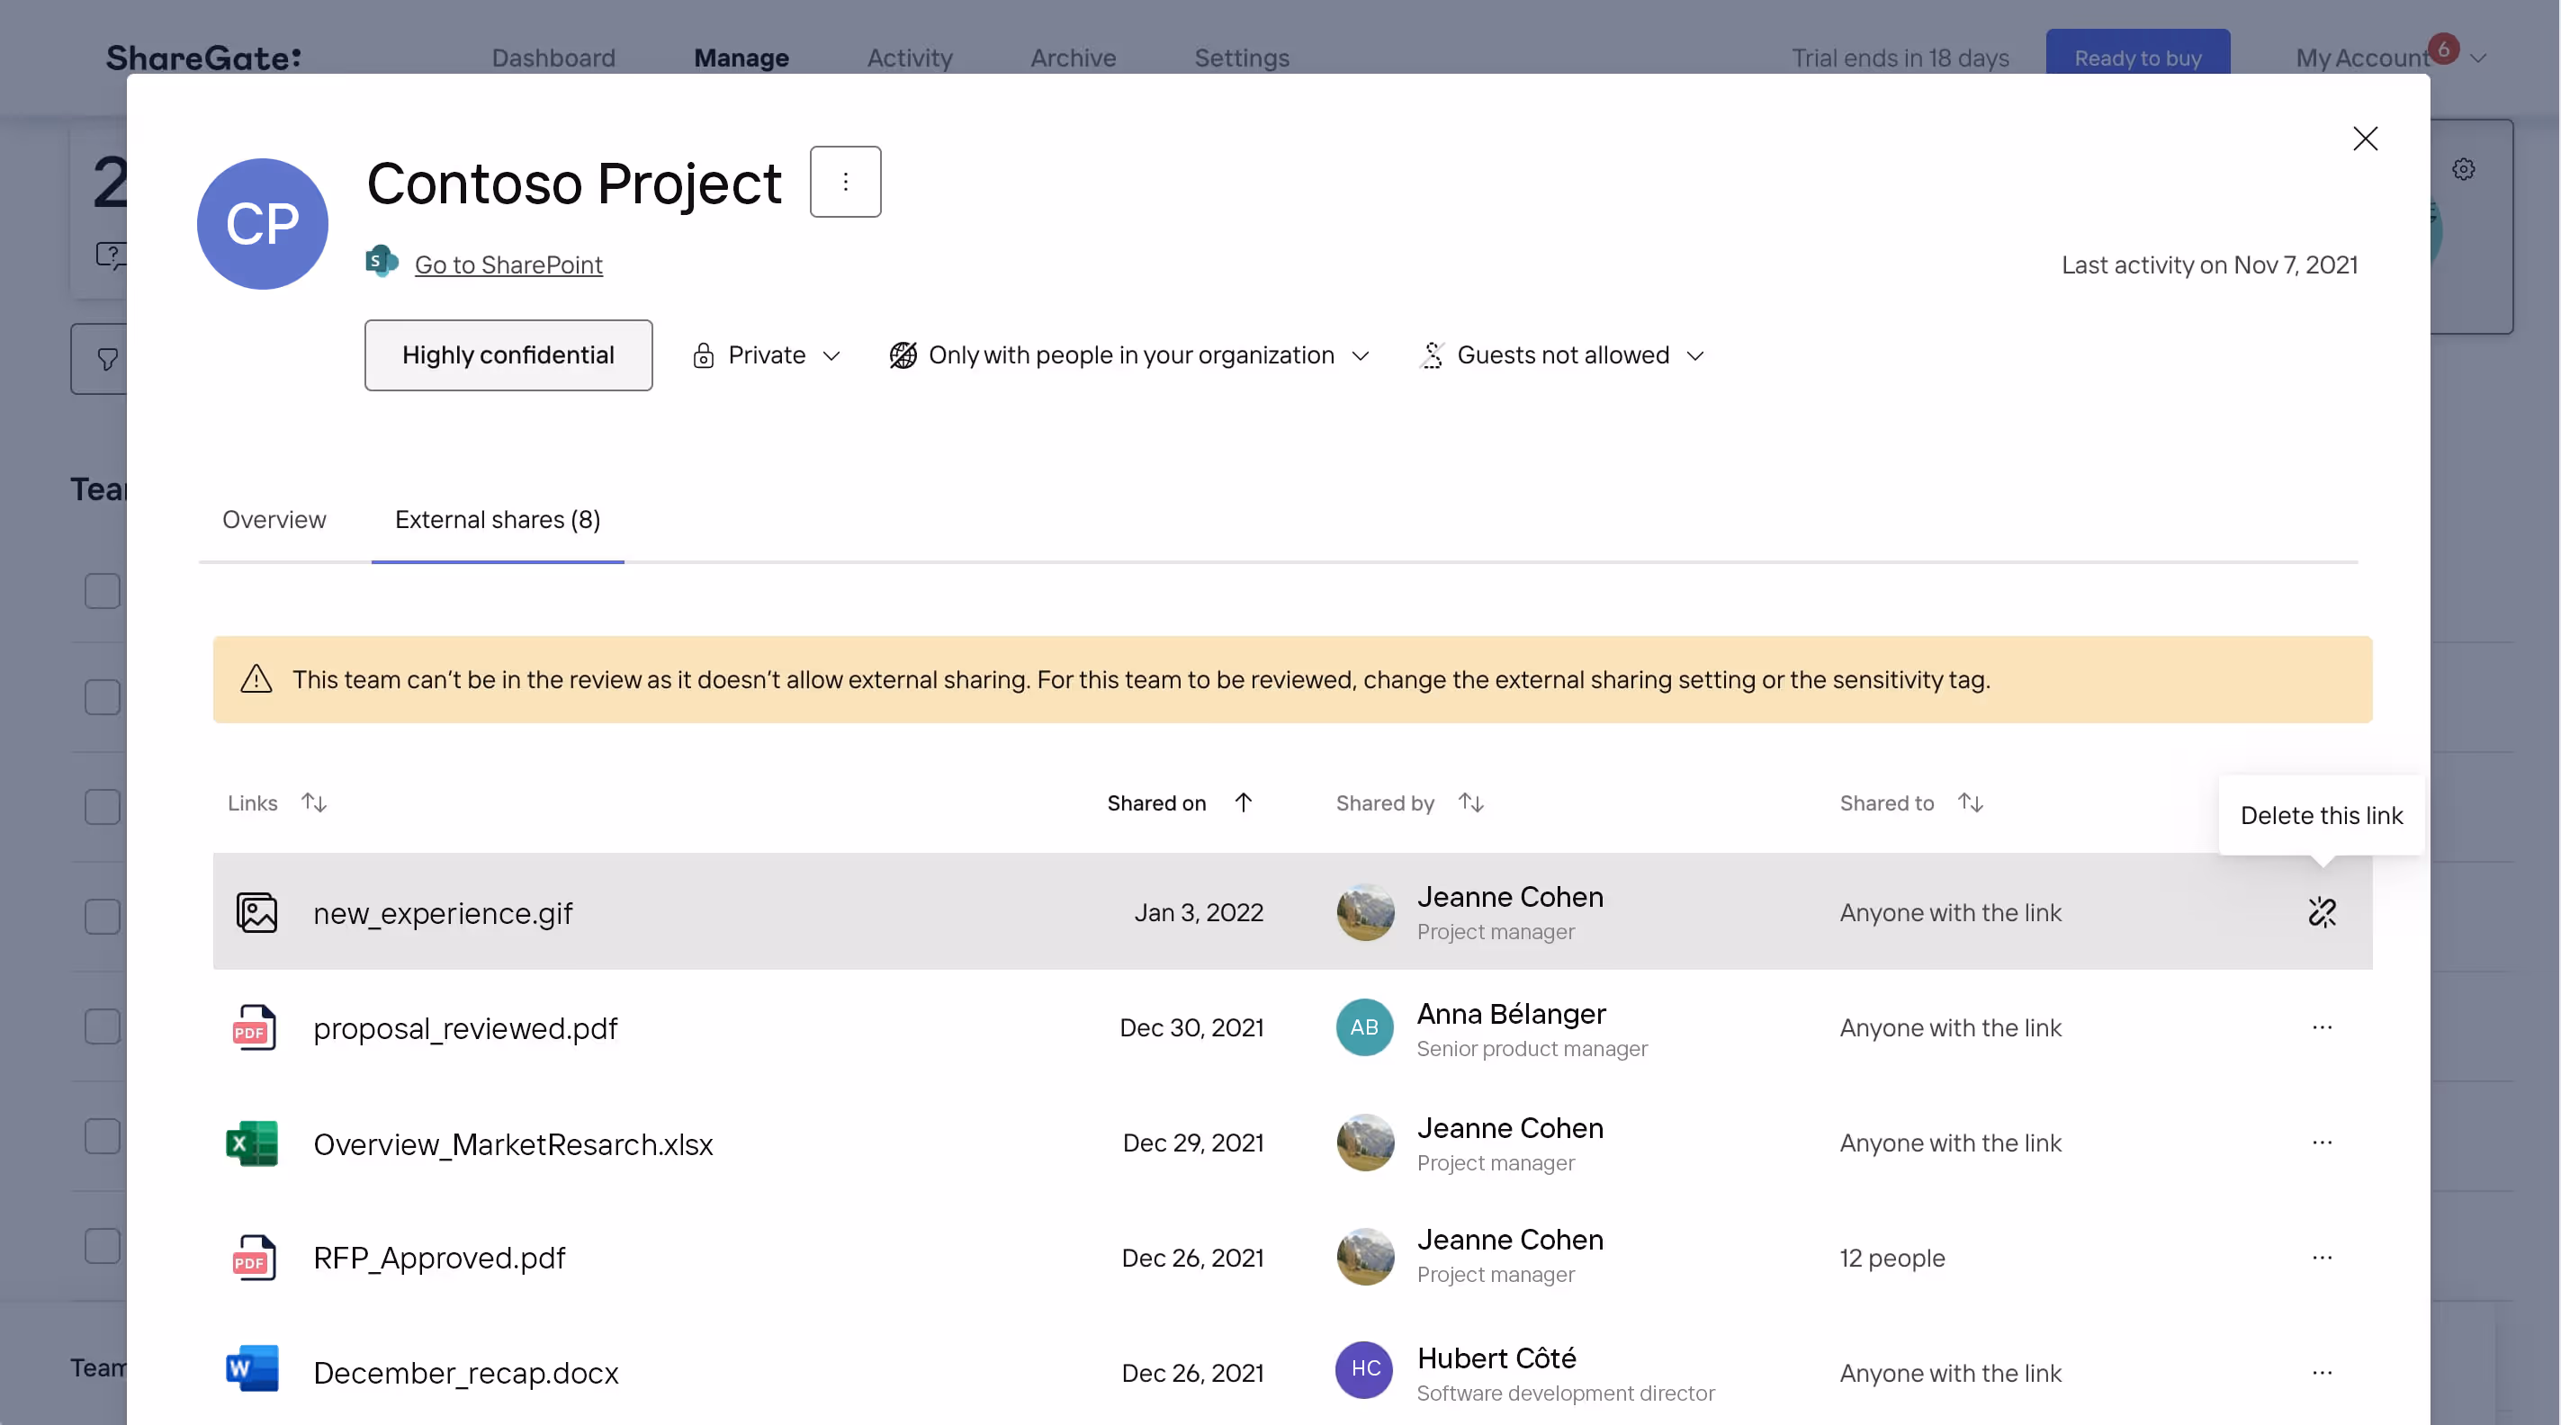This screenshot has height=1425, width=2561.
Task: Open more options for RFP_Approved.pdf row
Action: coord(2322,1257)
